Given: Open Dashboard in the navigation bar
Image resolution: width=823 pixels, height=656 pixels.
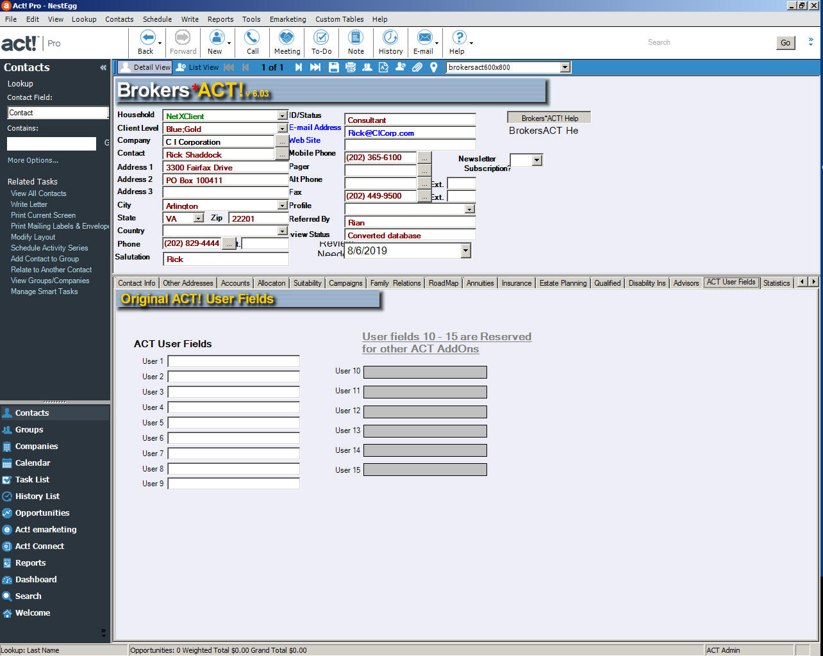Looking at the screenshot, I should 36,580.
